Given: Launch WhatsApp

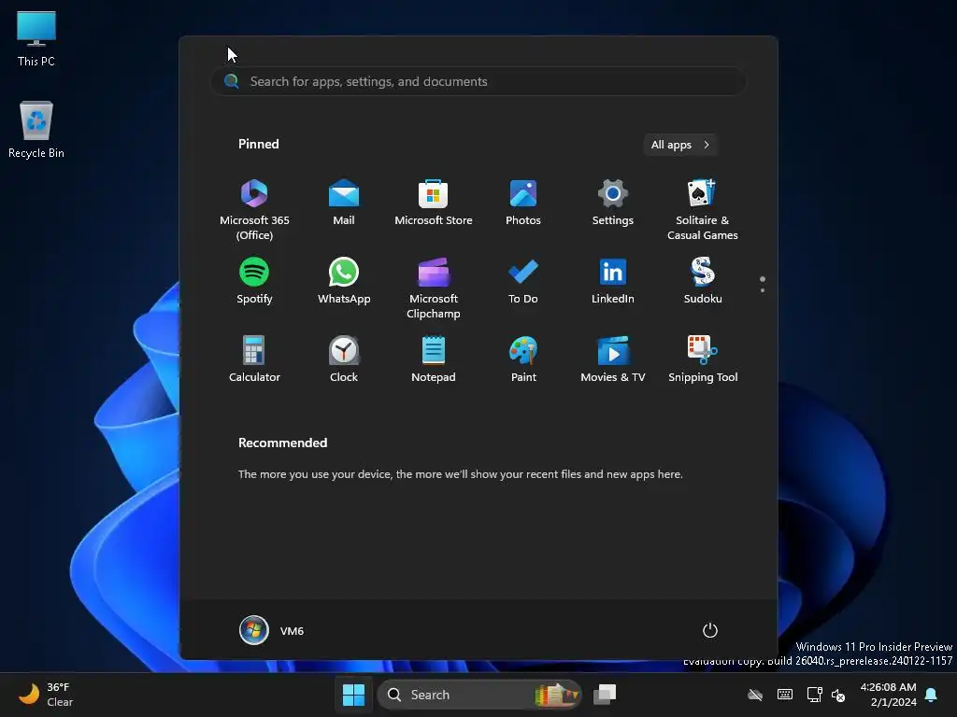Looking at the screenshot, I should click(344, 281).
